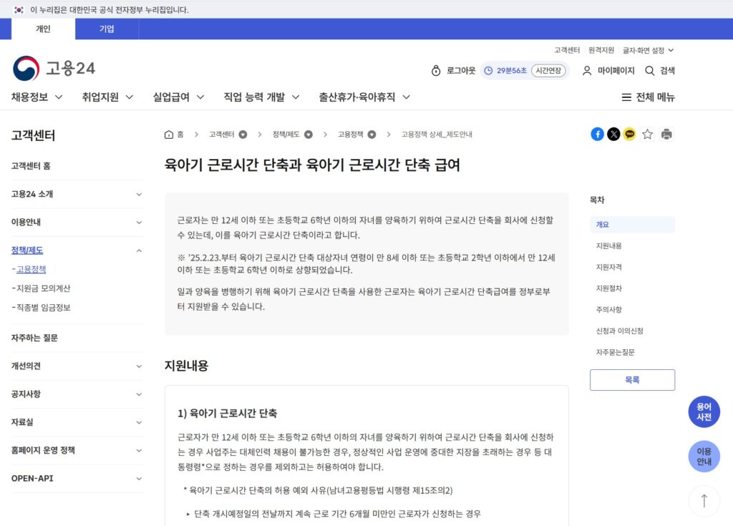Open 마이페이지 via the person icon
This screenshot has width=733, height=526.
(x=587, y=71)
